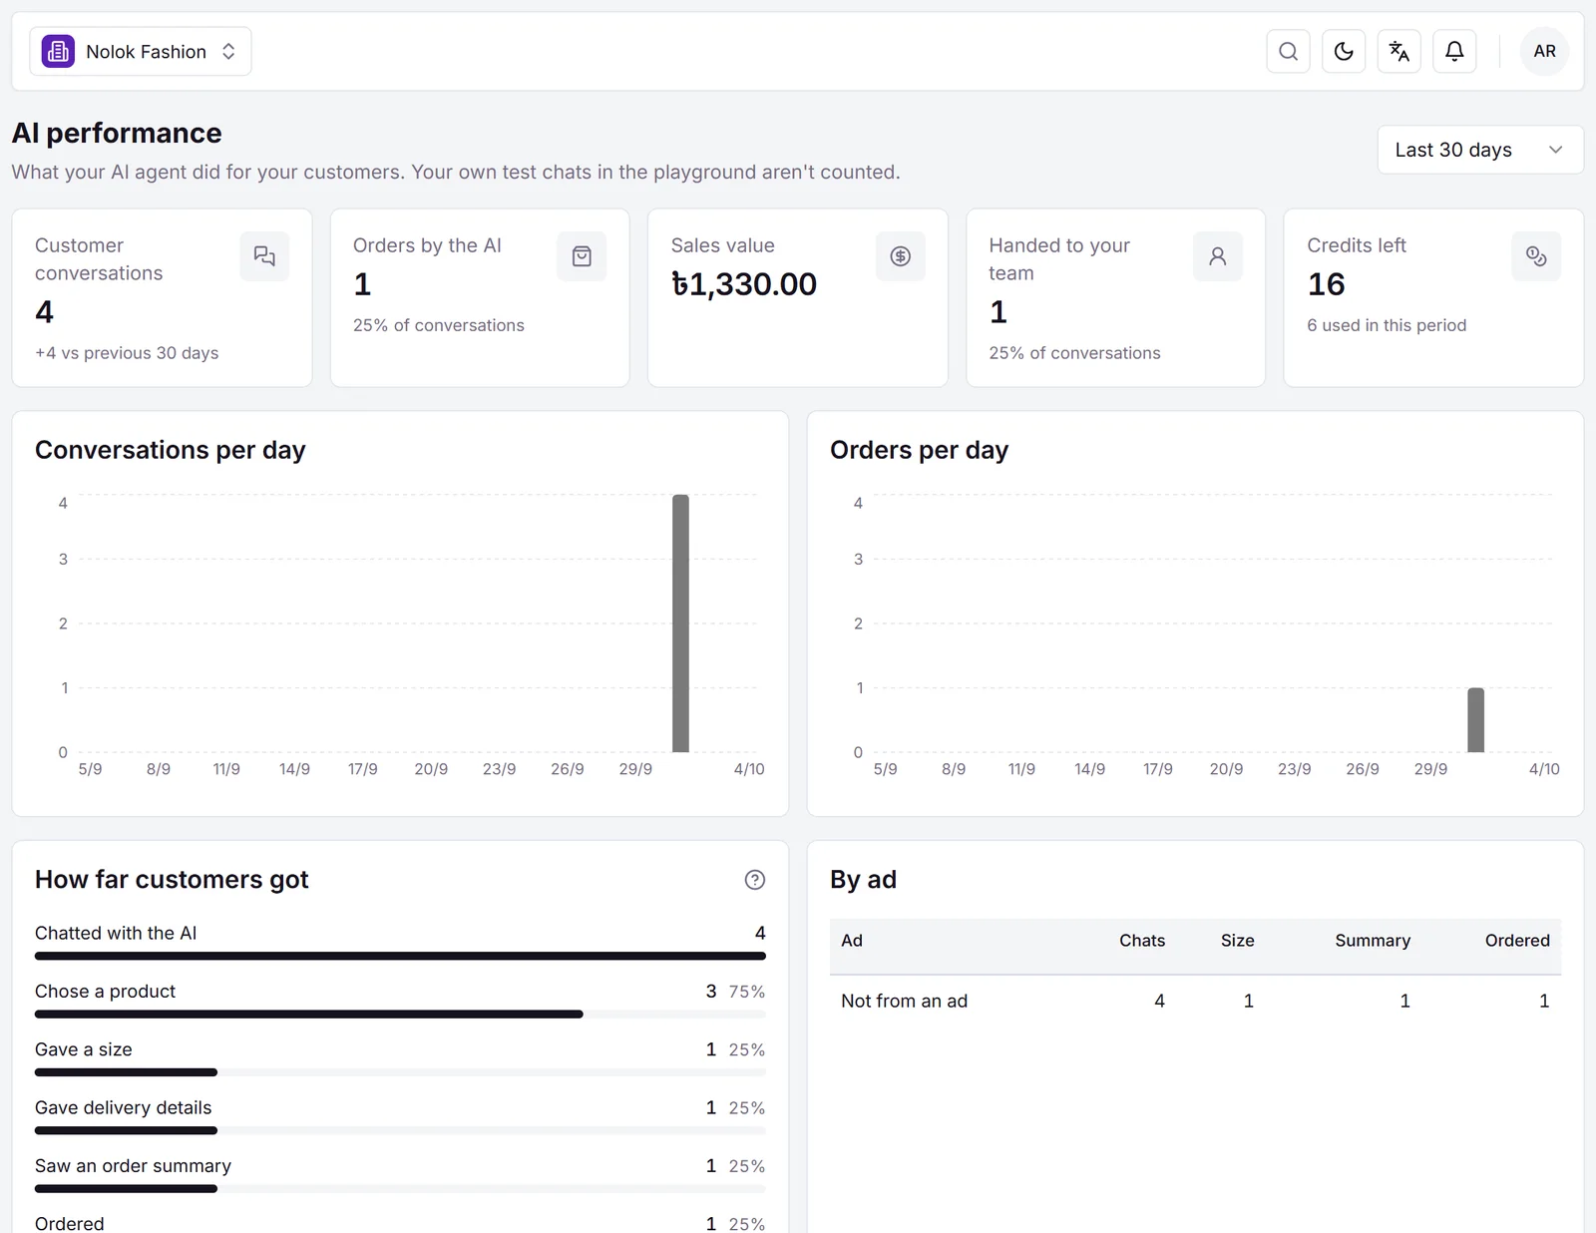Viewport: 1596px width, 1233px height.
Task: Open the Last 30 days period dropdown
Action: tap(1479, 150)
